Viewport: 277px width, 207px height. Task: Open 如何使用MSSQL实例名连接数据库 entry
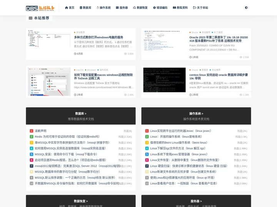[x=70, y=148]
